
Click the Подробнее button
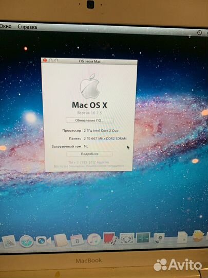89,154
